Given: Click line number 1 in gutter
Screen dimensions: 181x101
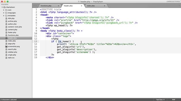Looking at the screenshot, I should pos(36,10).
